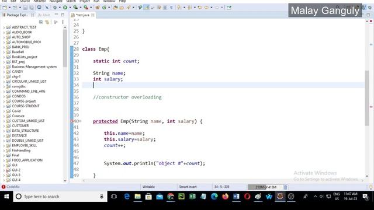Open the Debug configurations dropdown arrow

coord(60,8)
